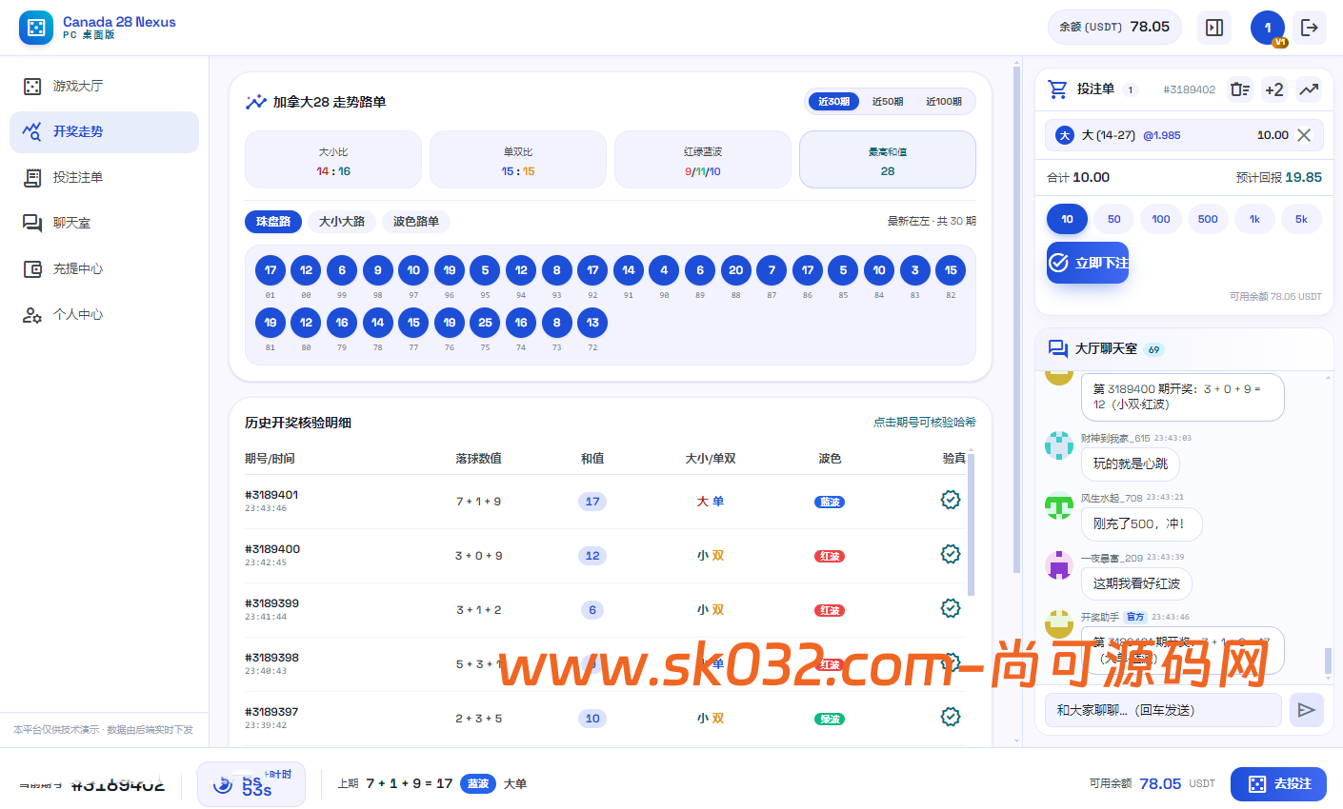Screen dimensions: 1343x809
Task: Click the chat room scrollbar thumb
Action: (x=1328, y=661)
